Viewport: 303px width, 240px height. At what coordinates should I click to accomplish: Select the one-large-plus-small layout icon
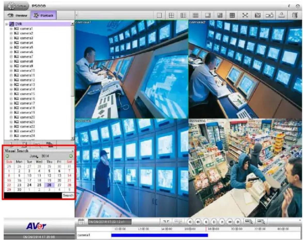pyautogui.click(x=208, y=15)
